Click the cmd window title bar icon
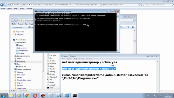The width and height of the screenshot is (174, 98). click(36, 11)
